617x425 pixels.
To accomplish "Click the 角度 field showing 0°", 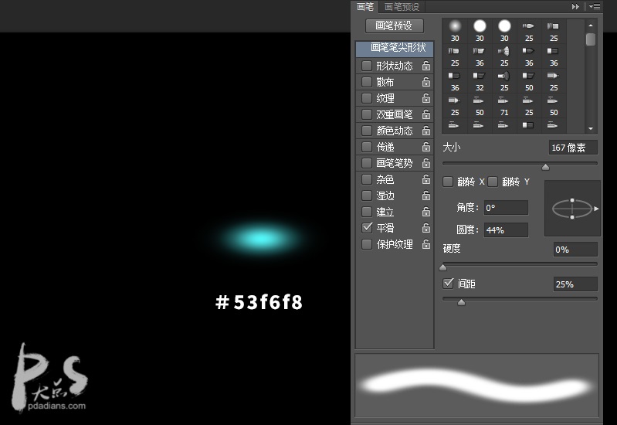I will (506, 208).
